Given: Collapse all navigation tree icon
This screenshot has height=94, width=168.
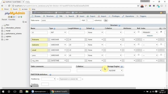Looking at the screenshot, I should 23,22.
